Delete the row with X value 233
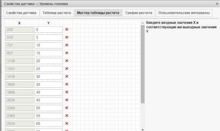This screenshot has width=220, height=131. [67, 29]
